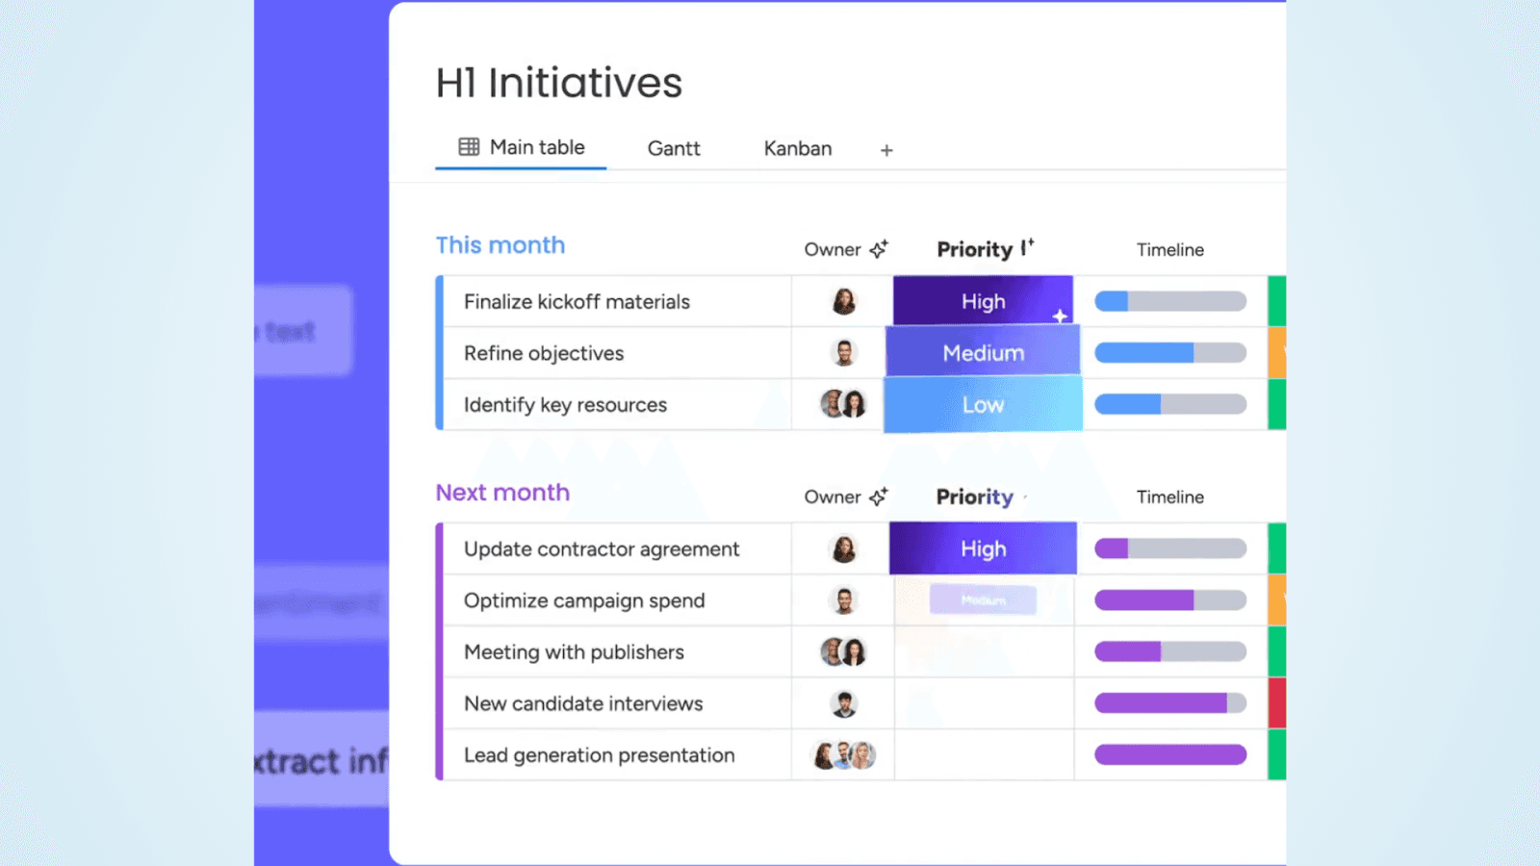Click owner avatars for Lead generation presentation
The image size is (1540, 866).
pos(844,755)
